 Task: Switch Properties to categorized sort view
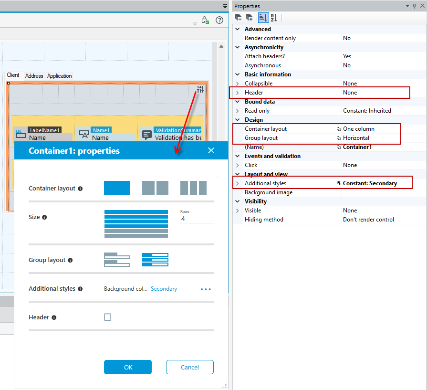(x=263, y=18)
